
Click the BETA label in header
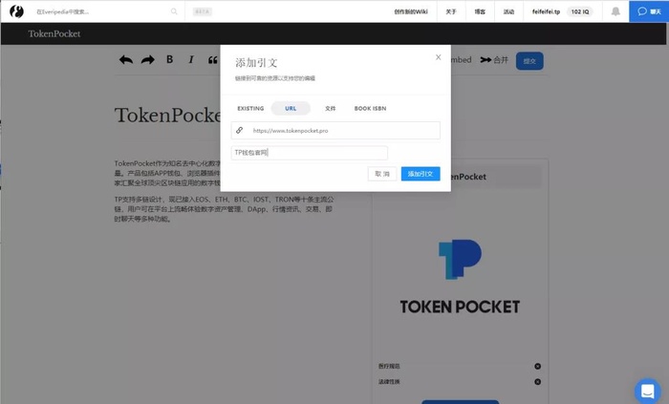pos(203,11)
